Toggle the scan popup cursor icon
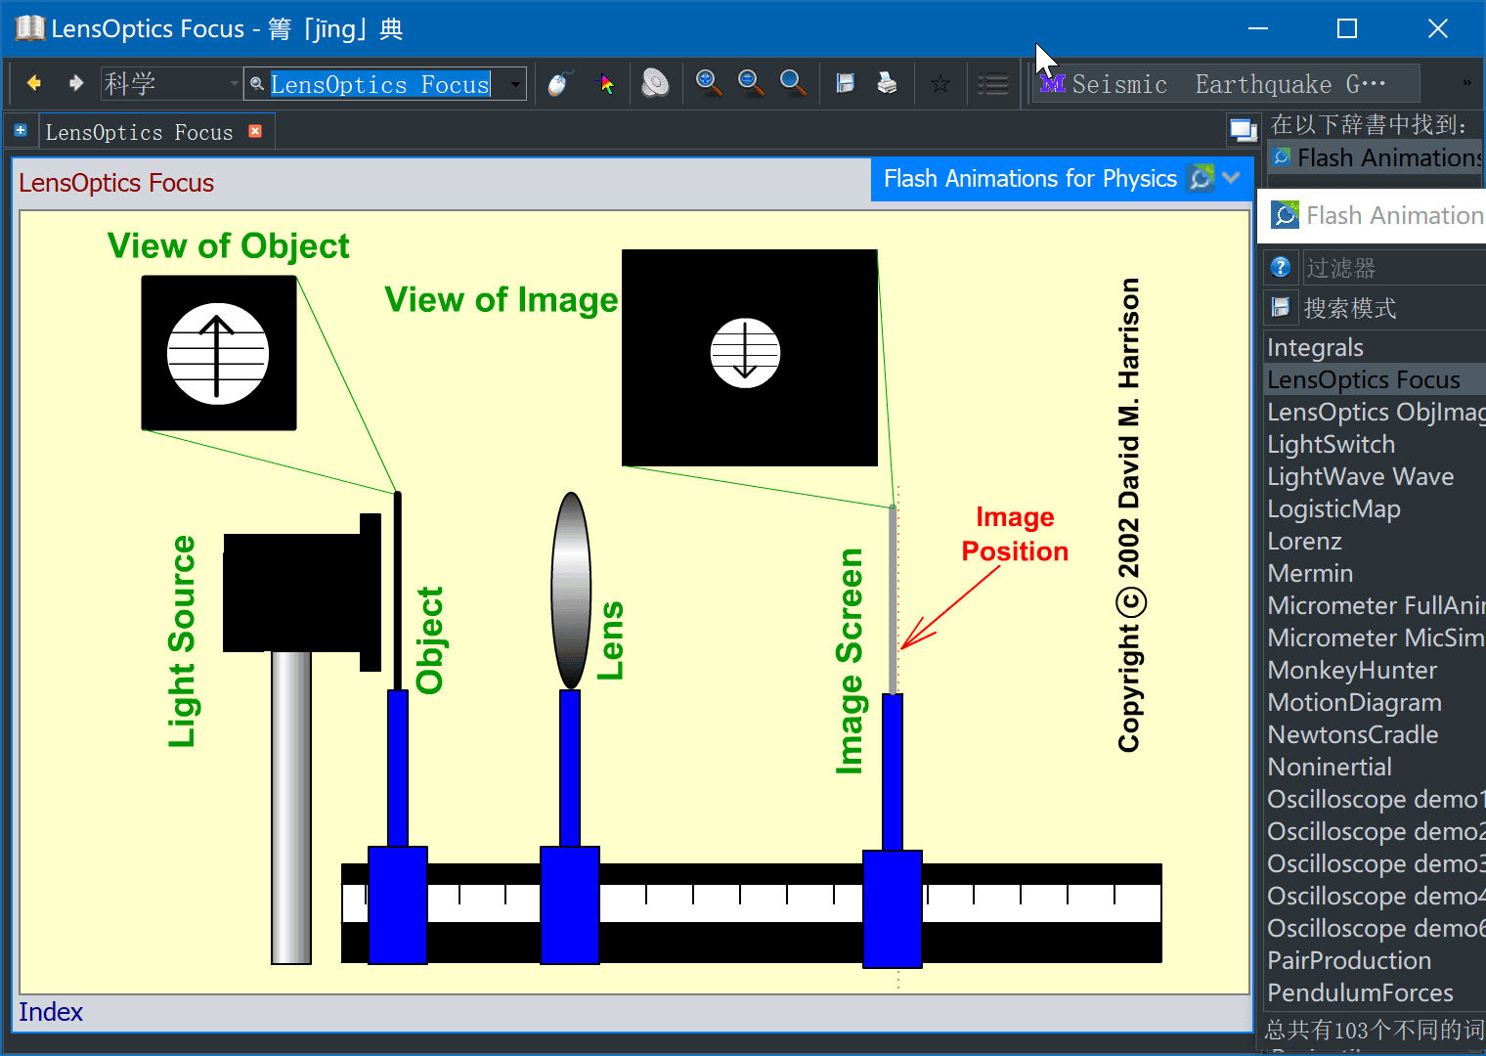 607,84
